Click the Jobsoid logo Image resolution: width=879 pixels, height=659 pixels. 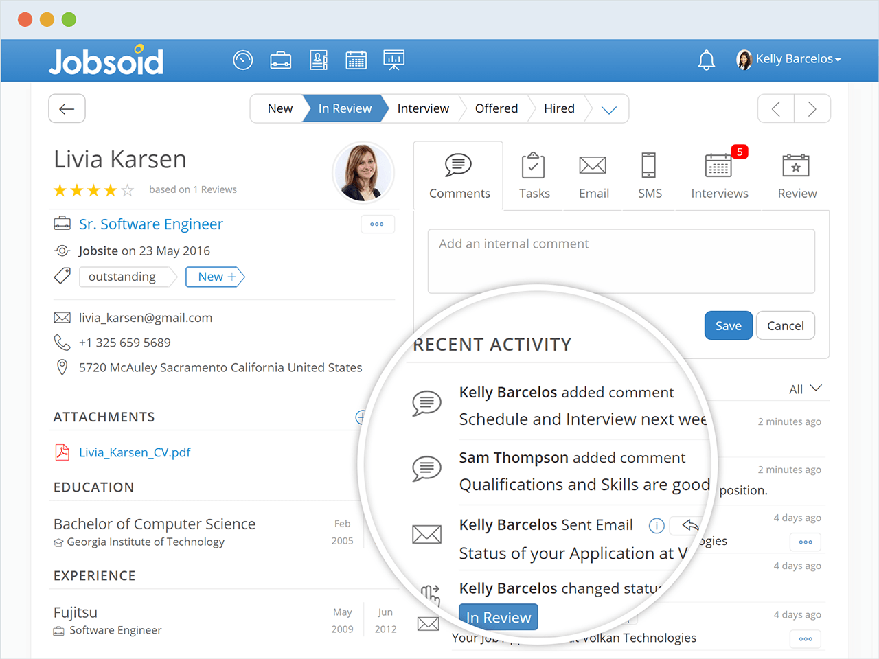point(106,60)
